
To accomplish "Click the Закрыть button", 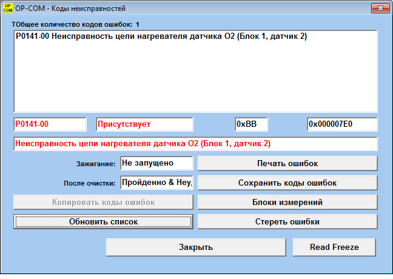I will coord(196,247).
